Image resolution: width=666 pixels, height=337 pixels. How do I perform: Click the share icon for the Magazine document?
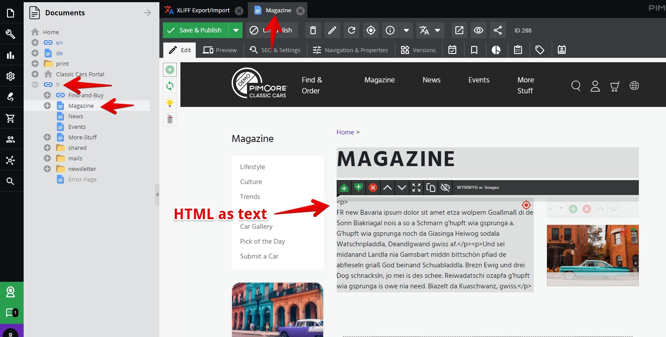tap(497, 30)
